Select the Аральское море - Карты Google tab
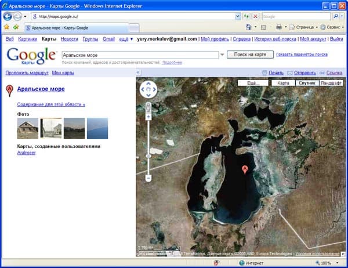The image size is (348, 268). [x=76, y=28]
